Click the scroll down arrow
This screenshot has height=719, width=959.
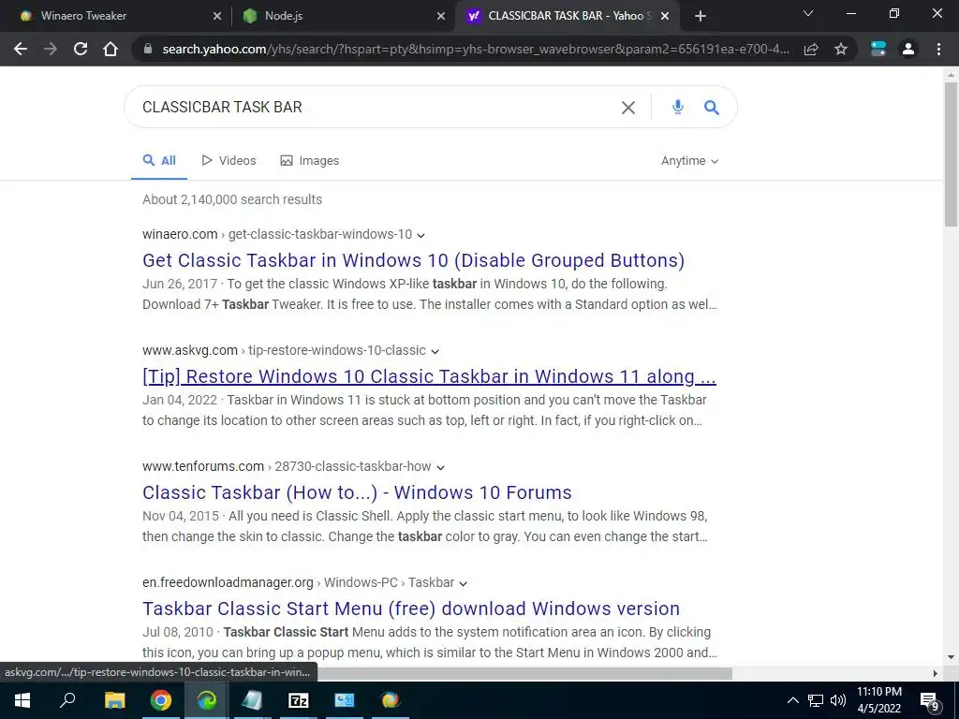click(x=951, y=657)
